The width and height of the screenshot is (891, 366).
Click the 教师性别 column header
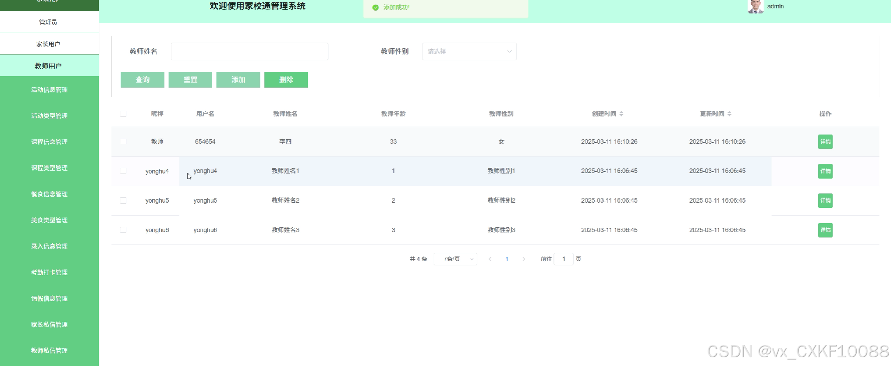501,114
